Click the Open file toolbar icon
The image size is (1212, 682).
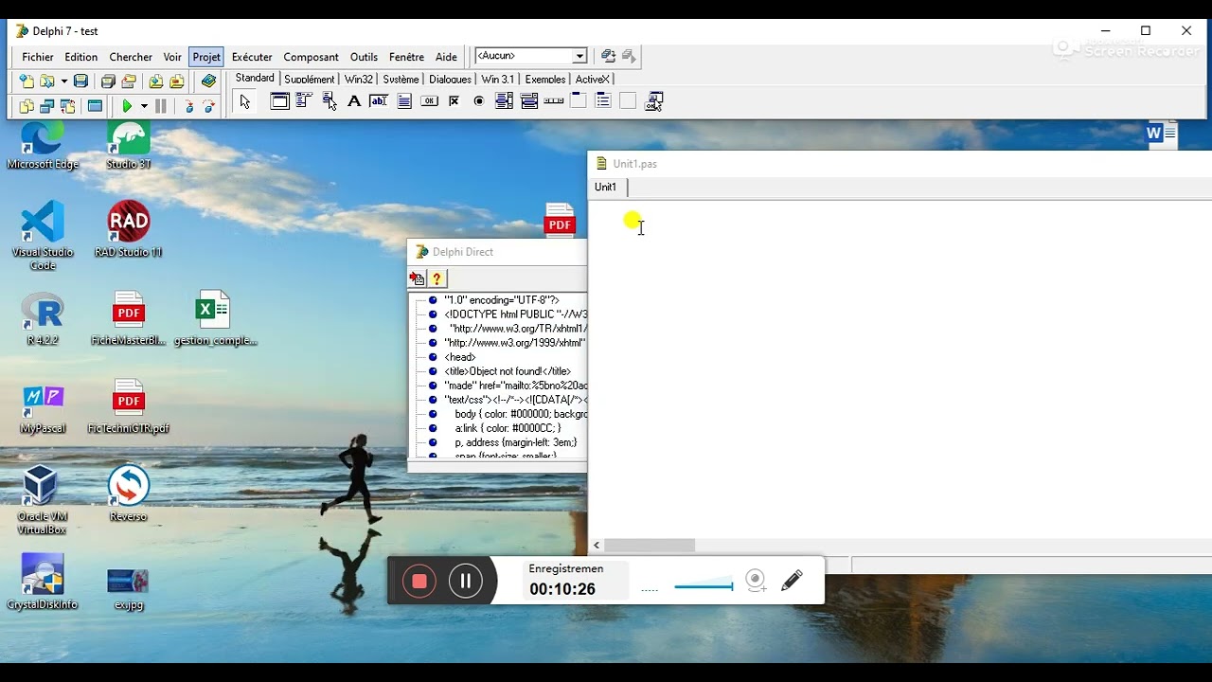point(46,81)
